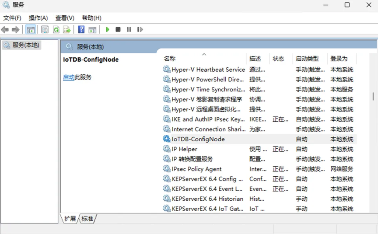
Task: Click the export list toolbar icon
Action: pyautogui.click(x=67, y=30)
